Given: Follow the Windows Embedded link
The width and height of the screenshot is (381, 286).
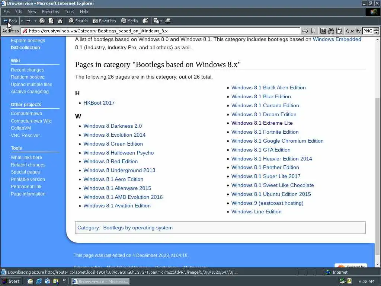Looking at the screenshot, I should coord(337,39).
